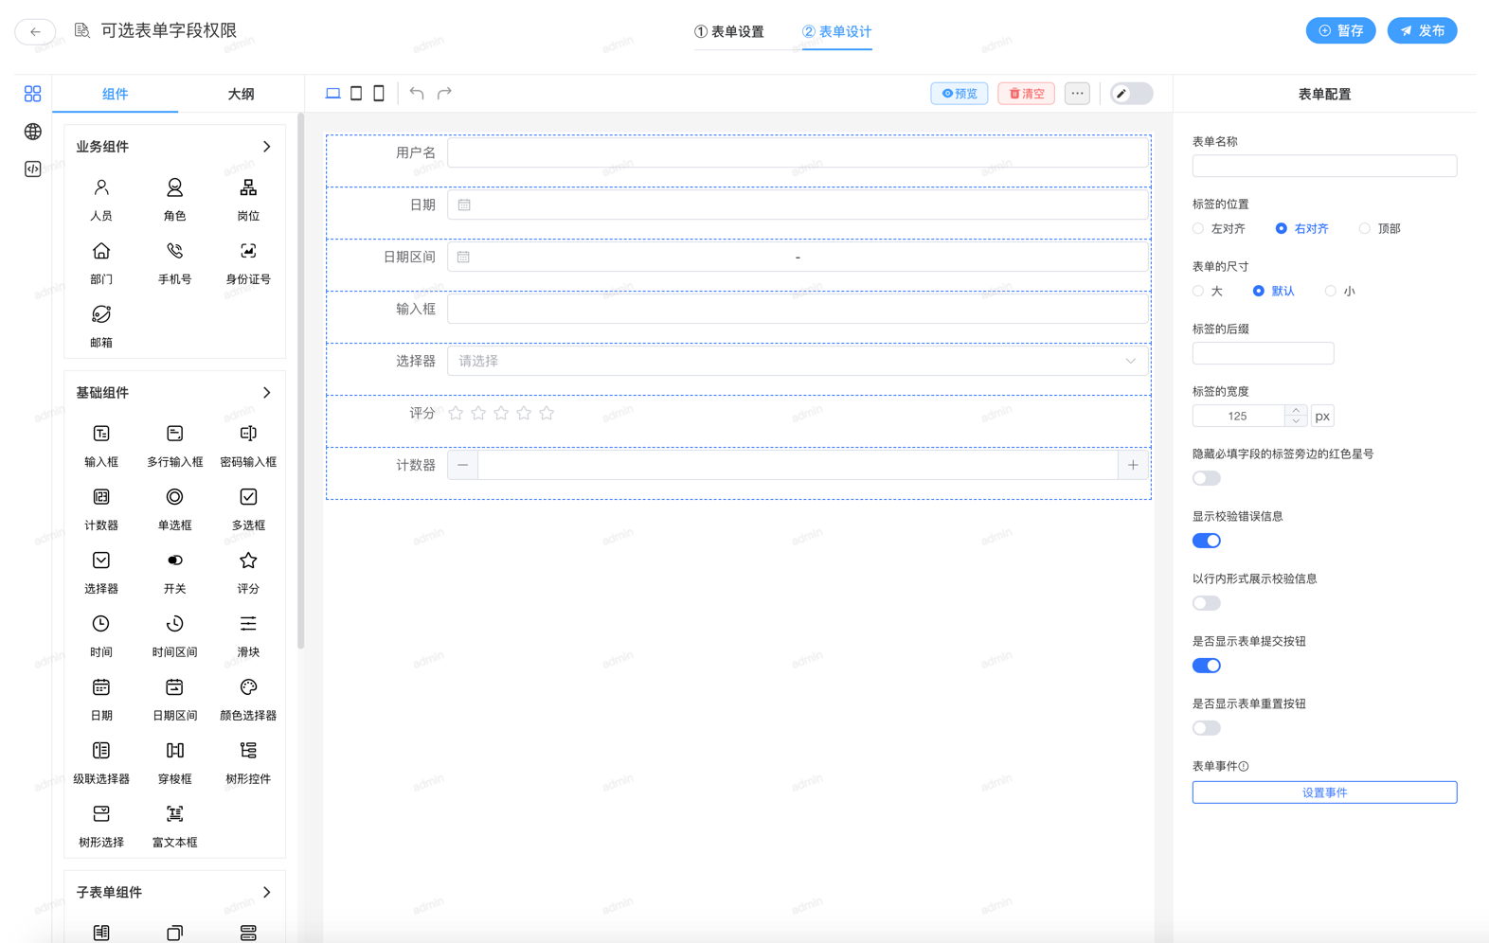Image resolution: width=1489 pixels, height=943 pixels.
Task: Disable the 显示校验错误信息 switch
Action: tap(1206, 541)
